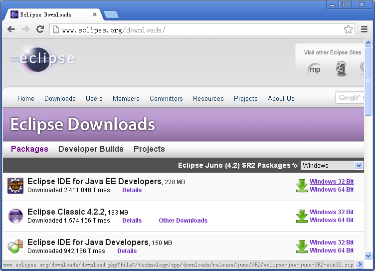
Task: Click Eclipse IDE for Java Developers title
Action: click(x=88, y=242)
